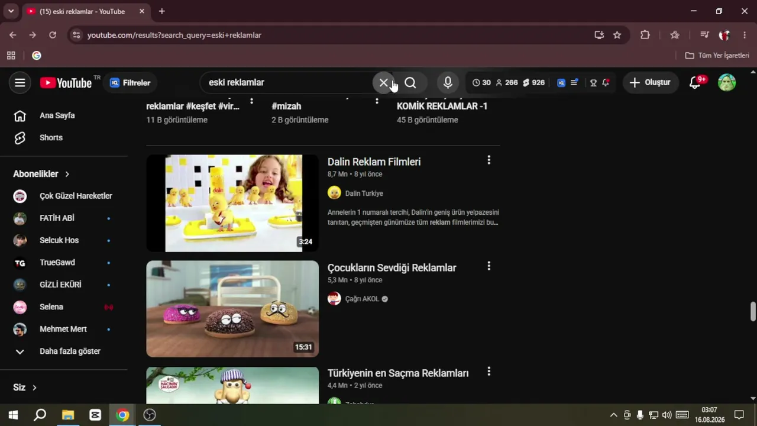Image resolution: width=757 pixels, height=426 pixels.
Task: Open the Google bookmark shortcut
Action: click(37, 56)
